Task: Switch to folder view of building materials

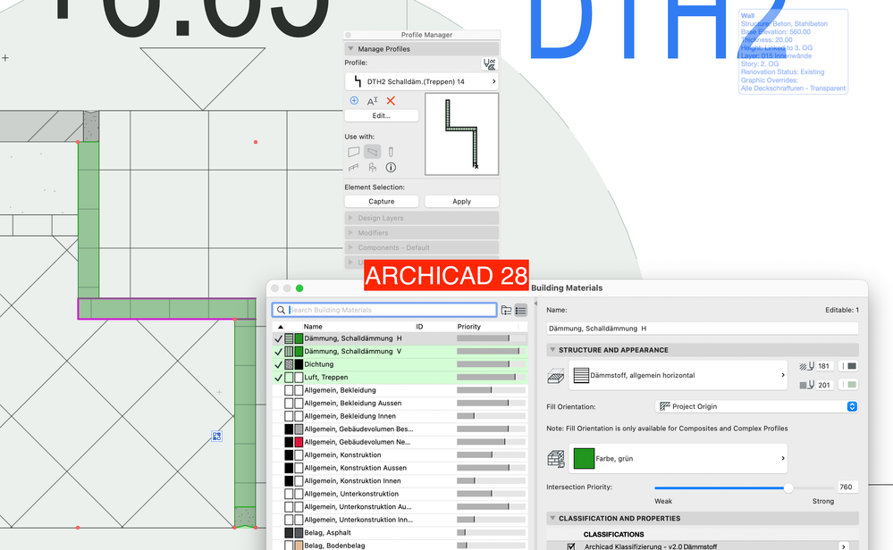Action: point(506,310)
